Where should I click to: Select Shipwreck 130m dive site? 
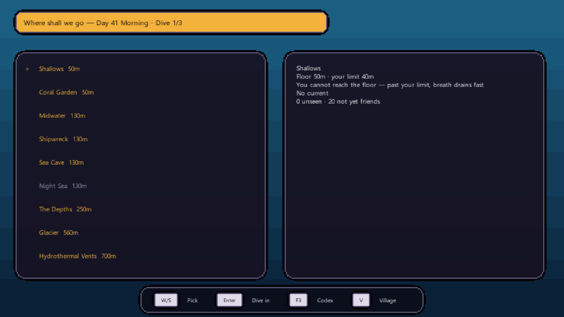(x=63, y=139)
